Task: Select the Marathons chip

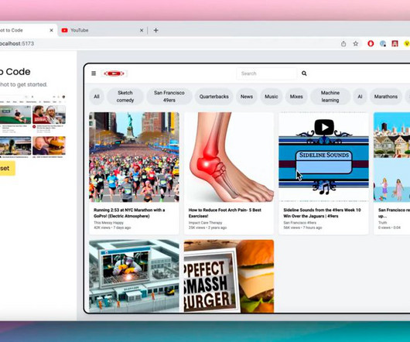Action: [x=386, y=97]
